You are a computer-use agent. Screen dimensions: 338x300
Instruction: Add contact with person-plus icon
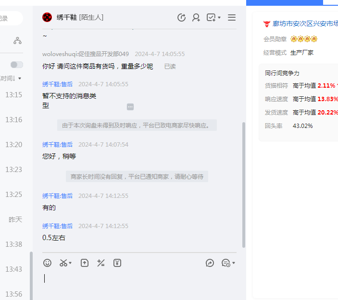tap(196, 17)
